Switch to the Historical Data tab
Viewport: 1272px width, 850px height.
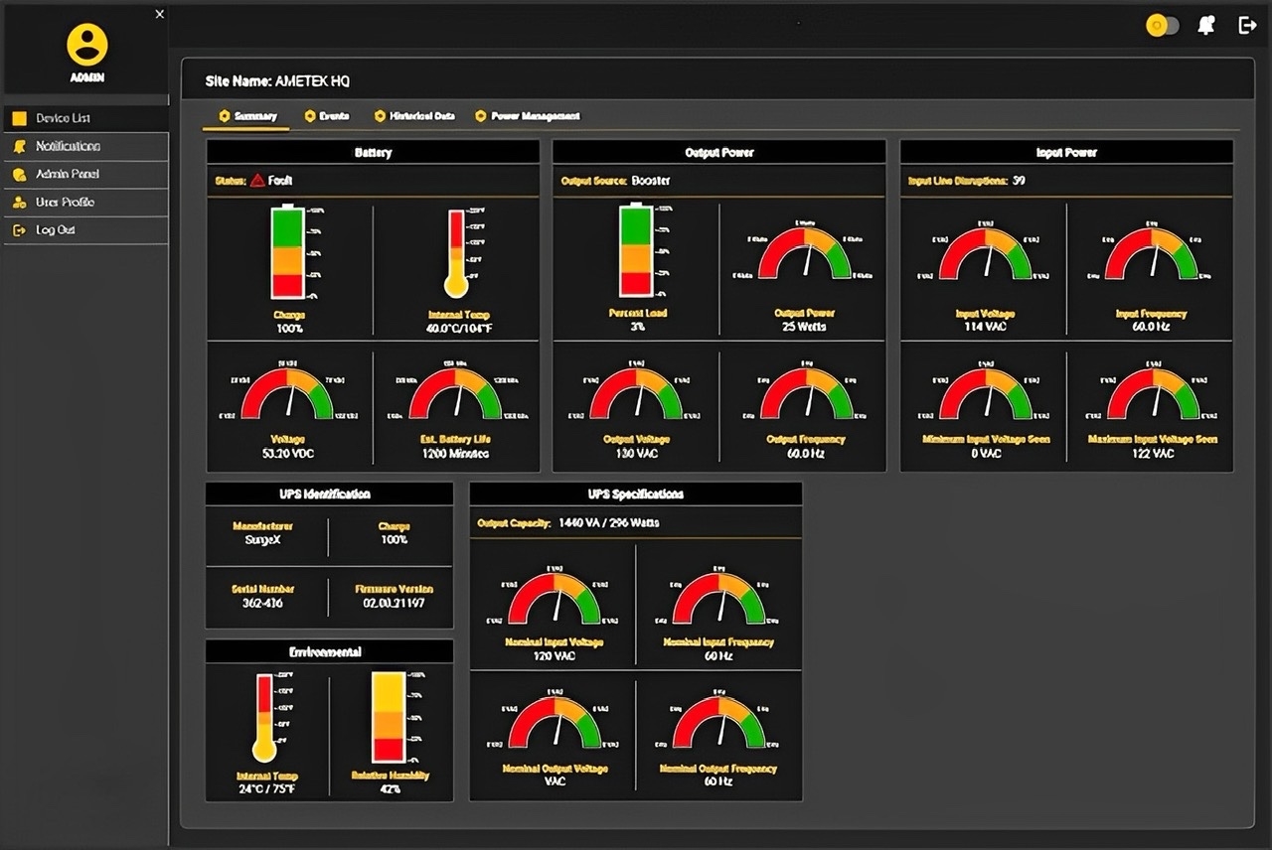tap(414, 116)
